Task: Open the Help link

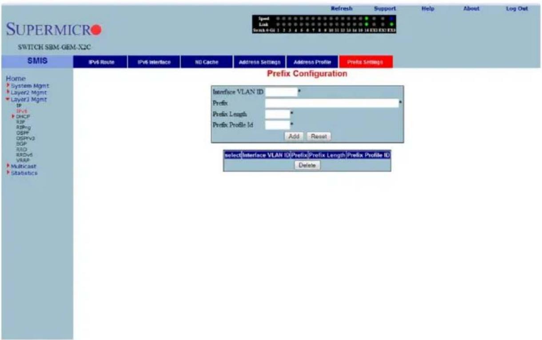Action: [x=427, y=8]
